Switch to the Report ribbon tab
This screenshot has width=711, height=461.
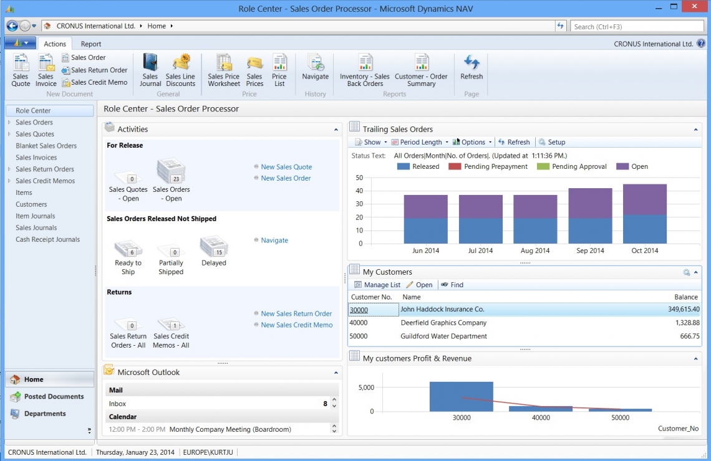pyautogui.click(x=91, y=44)
